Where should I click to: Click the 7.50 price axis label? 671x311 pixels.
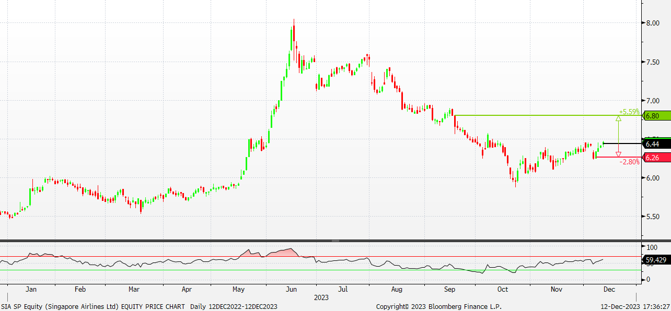tap(653, 62)
